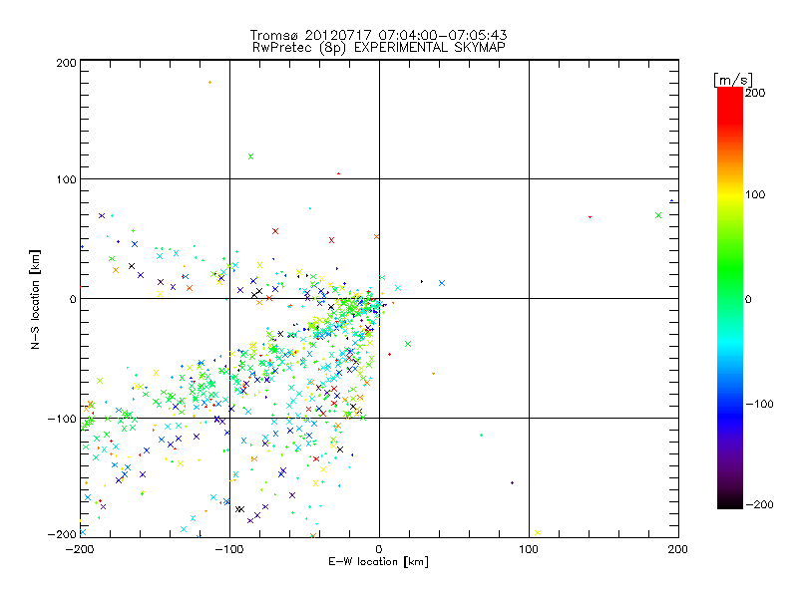The height and width of the screenshot is (598, 798).
Task: Click the y-axis tick label '200' at top
Action: (66, 63)
